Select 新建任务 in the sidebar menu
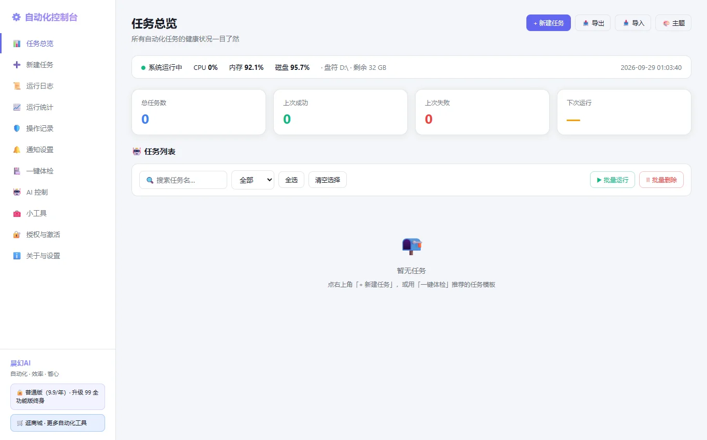Screen dimensions: 707x440 tap(58, 65)
